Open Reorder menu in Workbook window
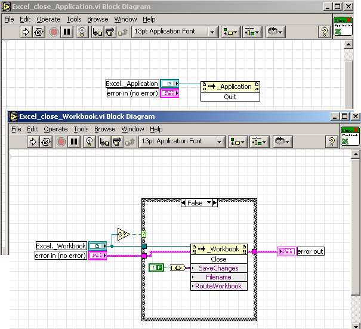The width and height of the screenshot is (361, 329). (283, 142)
